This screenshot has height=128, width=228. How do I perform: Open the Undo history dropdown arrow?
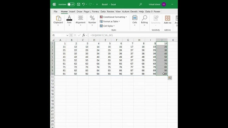click(86, 4)
